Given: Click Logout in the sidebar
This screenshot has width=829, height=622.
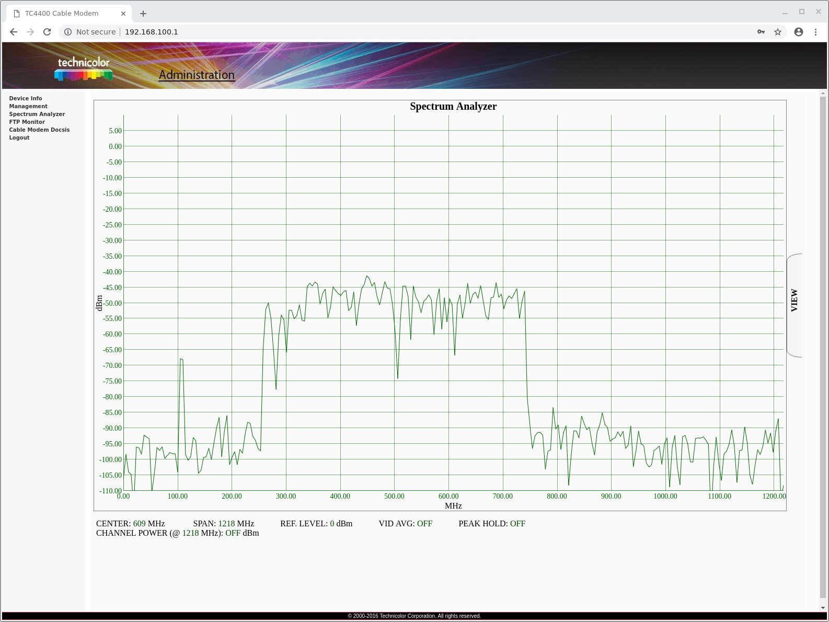Looking at the screenshot, I should 19,137.
